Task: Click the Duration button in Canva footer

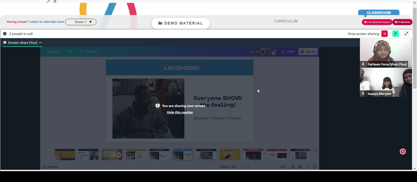Action: click(50, 167)
